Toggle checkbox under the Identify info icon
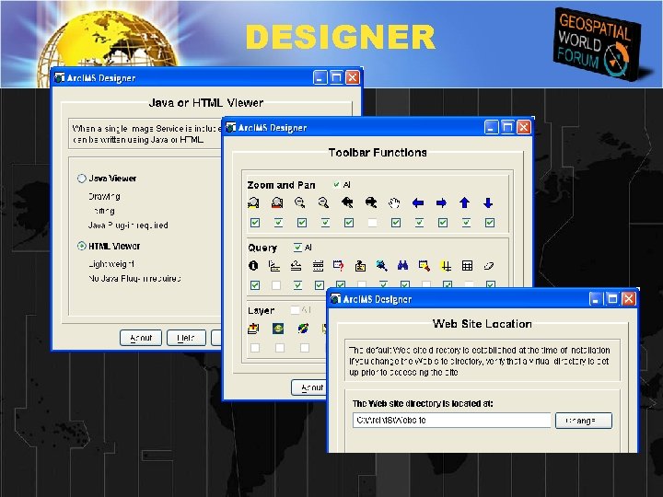The image size is (663, 497). pyautogui.click(x=255, y=285)
